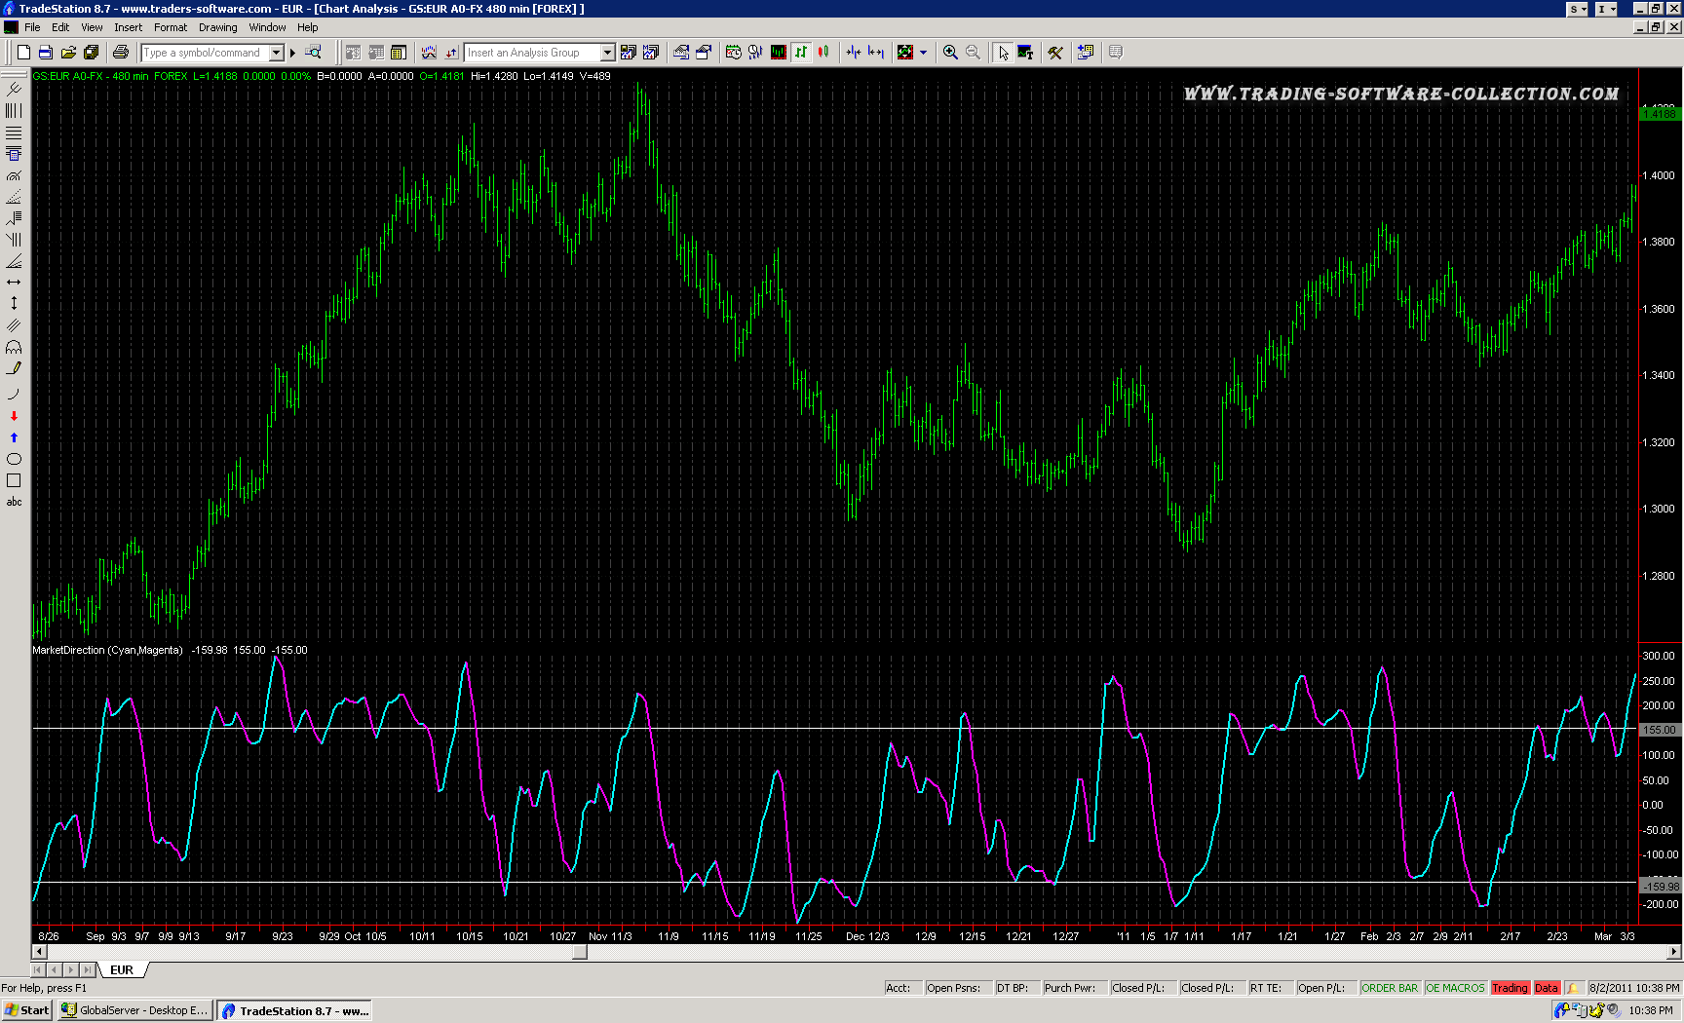Select the horizontal line drawing tool
Viewport: 1684px width, 1023px height.
pyautogui.click(x=14, y=282)
